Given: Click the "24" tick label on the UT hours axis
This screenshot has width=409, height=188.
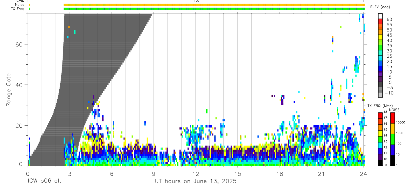Looking at the screenshot, I should pos(364,174).
